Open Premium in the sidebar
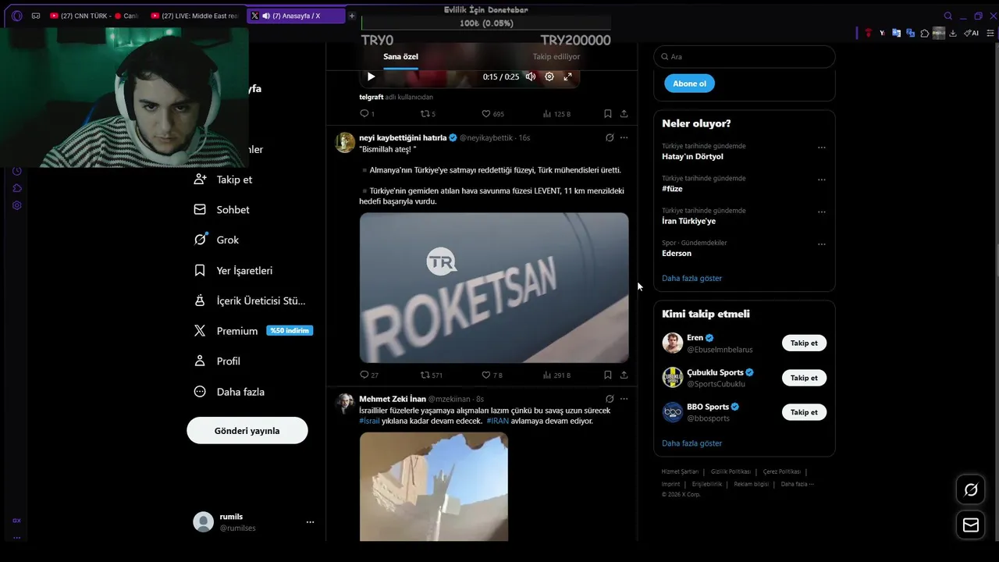 tap(253, 331)
